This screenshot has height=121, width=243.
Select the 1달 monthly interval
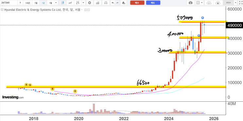point(43,3)
